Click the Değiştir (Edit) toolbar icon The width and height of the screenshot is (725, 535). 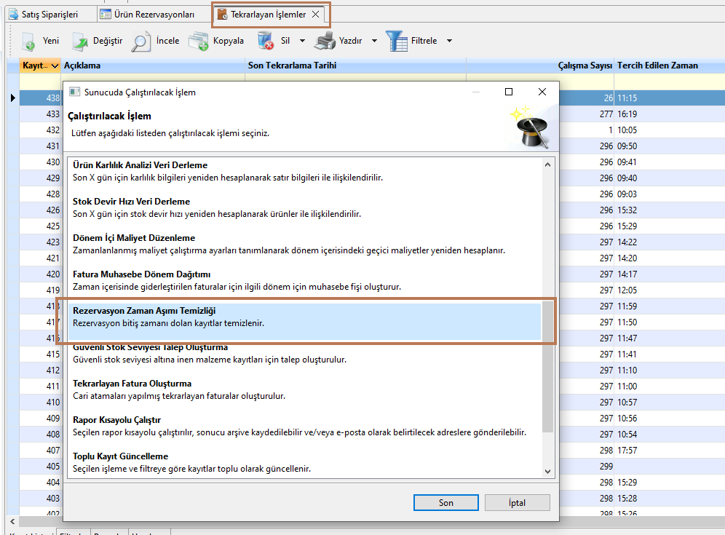(x=79, y=41)
